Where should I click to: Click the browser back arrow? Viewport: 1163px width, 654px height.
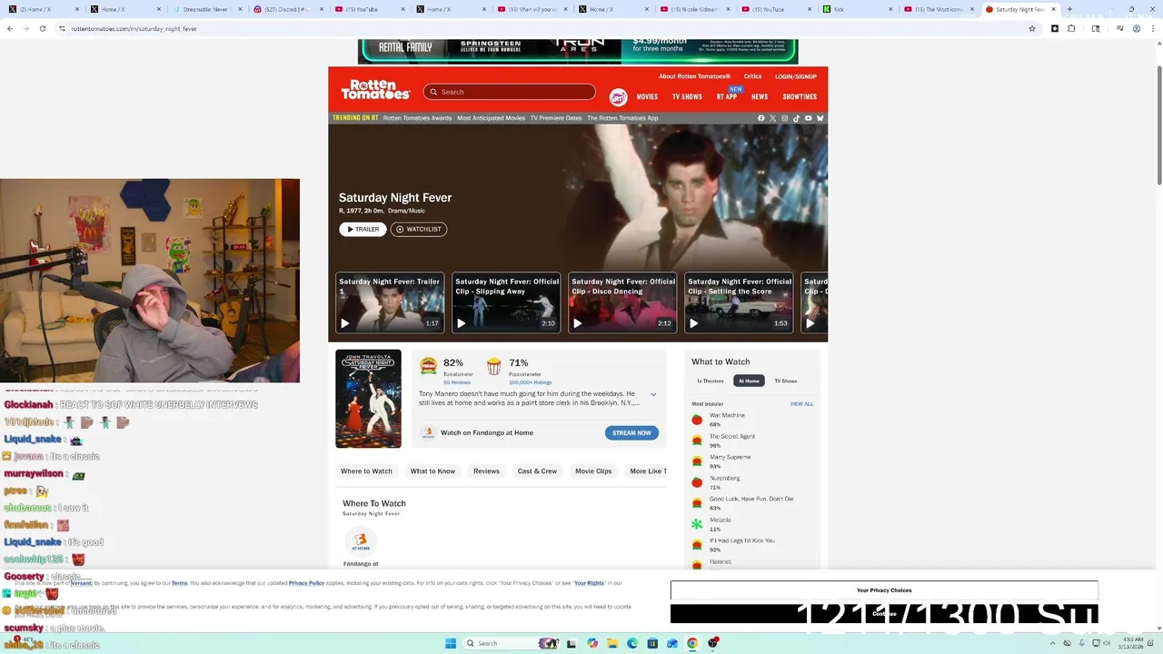coord(10,28)
